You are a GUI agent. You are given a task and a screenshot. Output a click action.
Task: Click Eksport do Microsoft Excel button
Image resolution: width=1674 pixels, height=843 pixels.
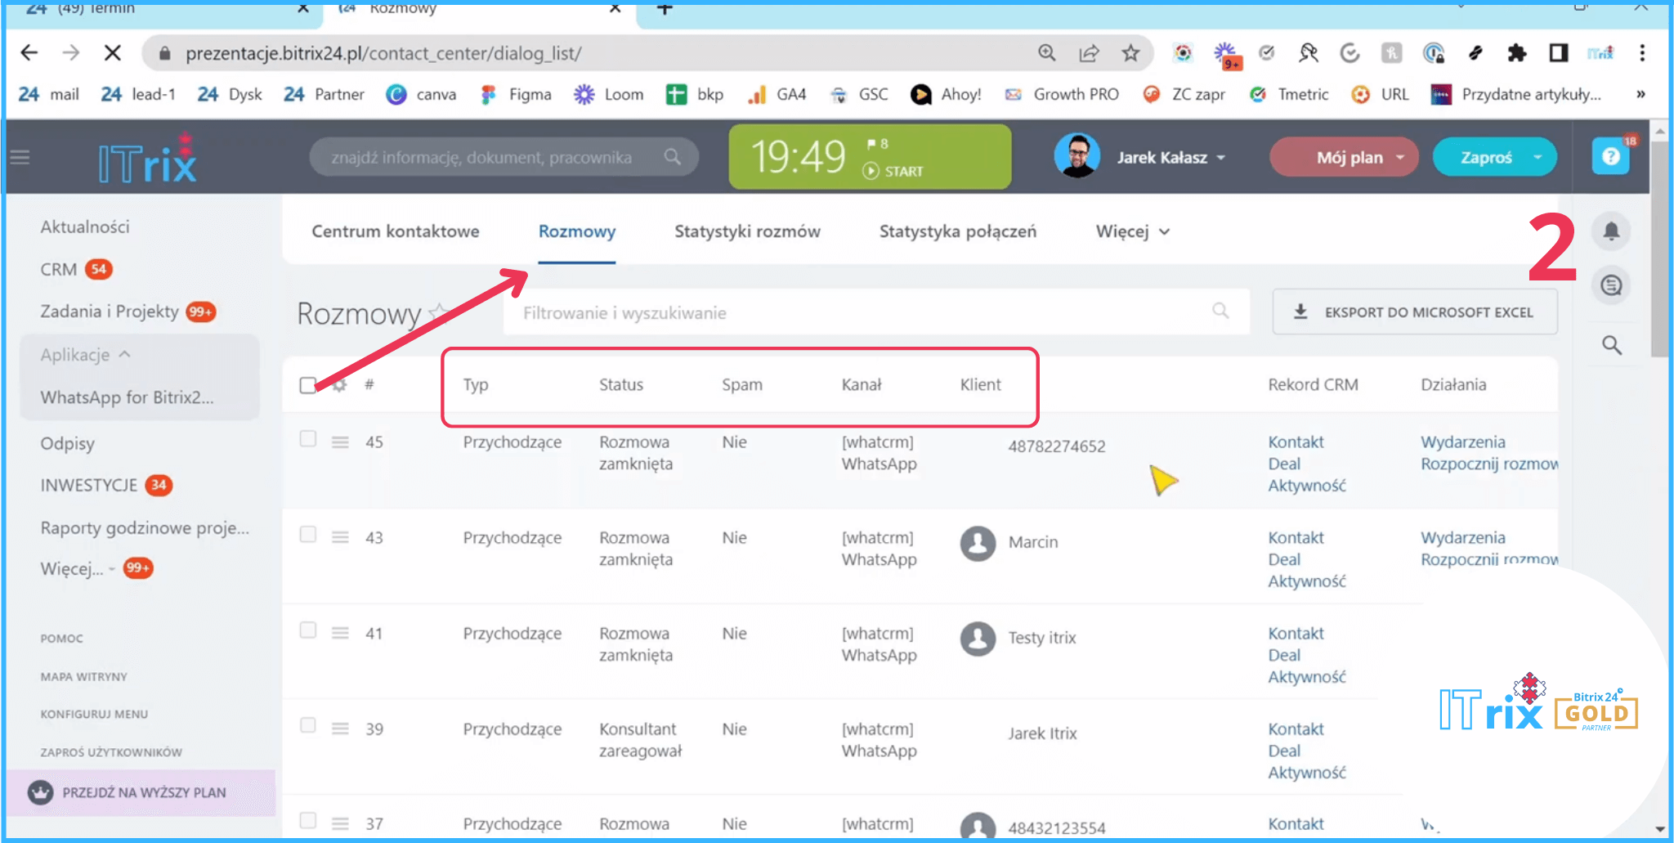pos(1414,312)
